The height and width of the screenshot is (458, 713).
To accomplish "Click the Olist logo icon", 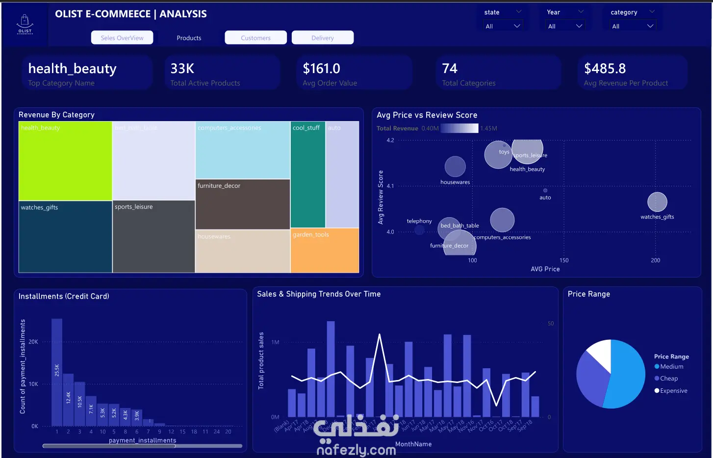I will (x=25, y=24).
